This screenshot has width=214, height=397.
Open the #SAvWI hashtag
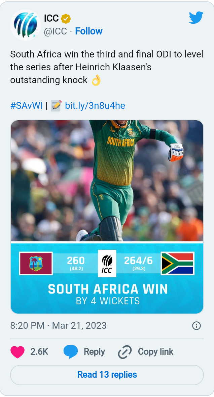click(27, 106)
